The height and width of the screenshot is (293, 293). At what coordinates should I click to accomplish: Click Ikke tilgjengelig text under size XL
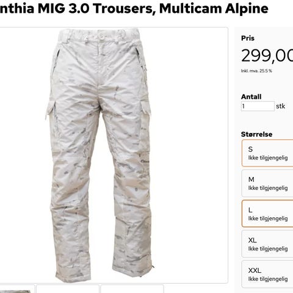(268, 248)
